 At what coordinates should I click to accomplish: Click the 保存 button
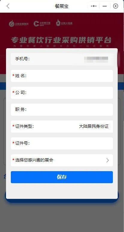pos(62,177)
